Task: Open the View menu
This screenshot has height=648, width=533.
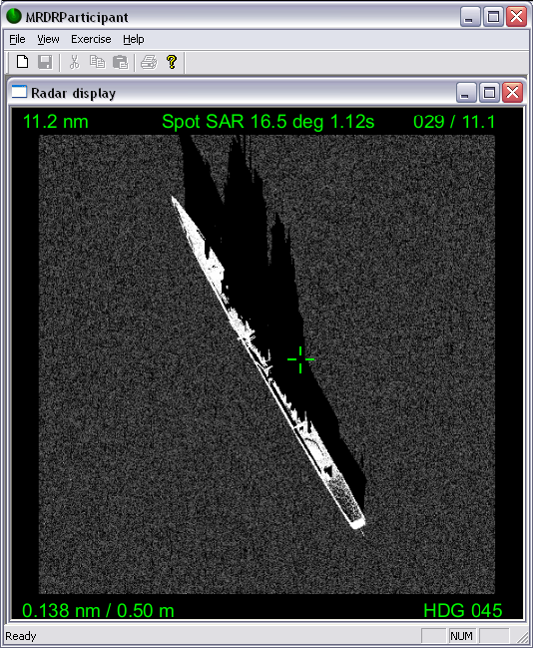Action: [x=48, y=39]
